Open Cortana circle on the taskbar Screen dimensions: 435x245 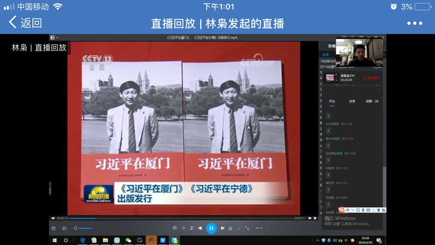(66, 240)
